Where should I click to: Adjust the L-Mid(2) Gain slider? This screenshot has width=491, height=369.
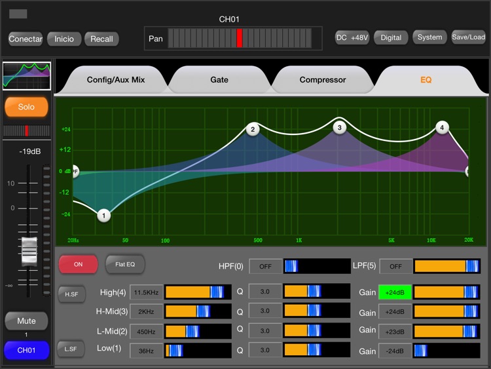click(446, 332)
